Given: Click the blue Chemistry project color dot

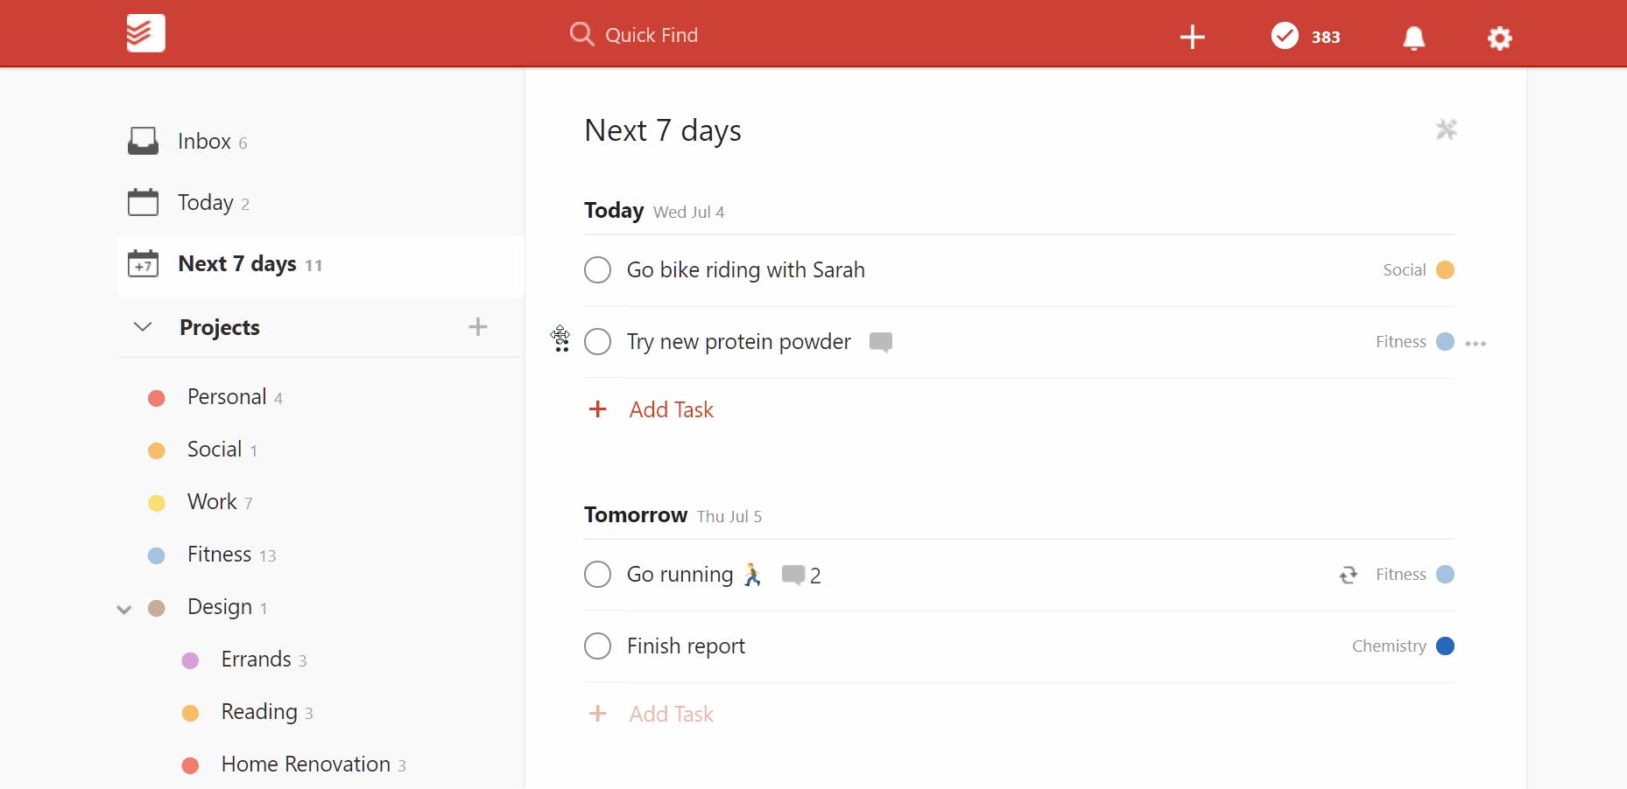Looking at the screenshot, I should point(1445,646).
